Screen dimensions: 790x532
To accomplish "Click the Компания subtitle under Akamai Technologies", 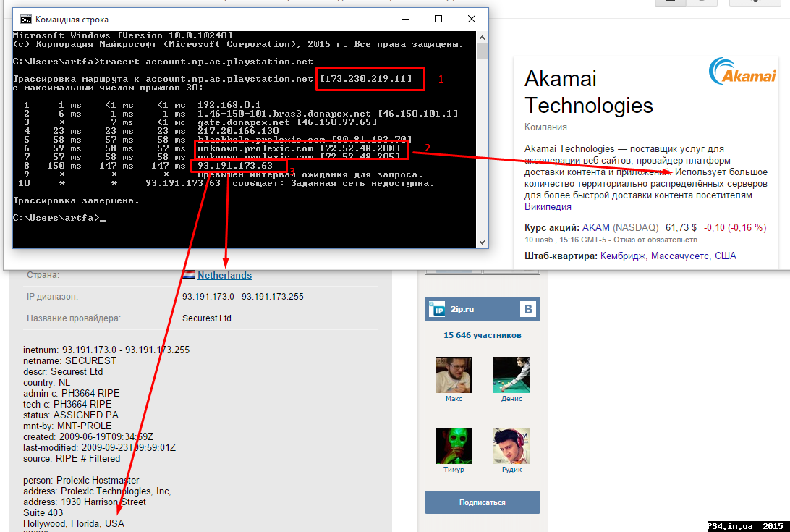I will pyautogui.click(x=545, y=127).
